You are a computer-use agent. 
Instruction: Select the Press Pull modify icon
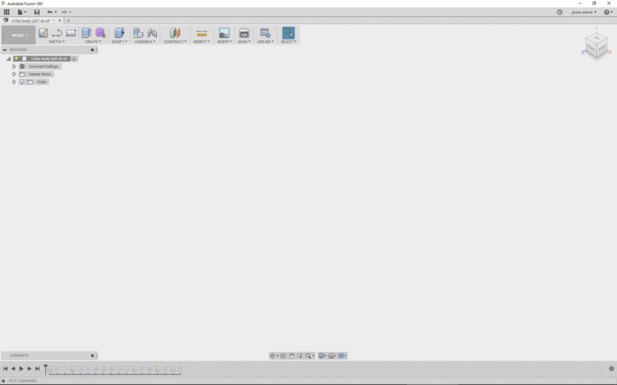pos(119,33)
